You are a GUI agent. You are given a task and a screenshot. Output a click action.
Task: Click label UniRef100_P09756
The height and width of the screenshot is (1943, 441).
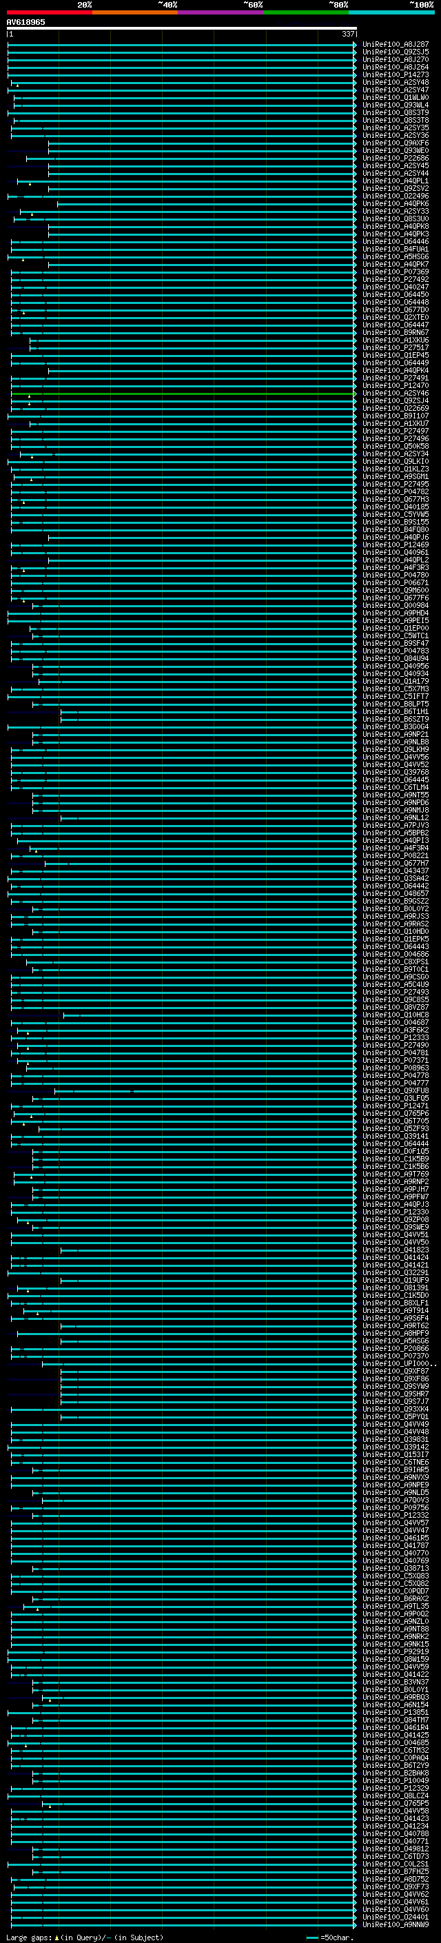pyautogui.click(x=395, y=1509)
